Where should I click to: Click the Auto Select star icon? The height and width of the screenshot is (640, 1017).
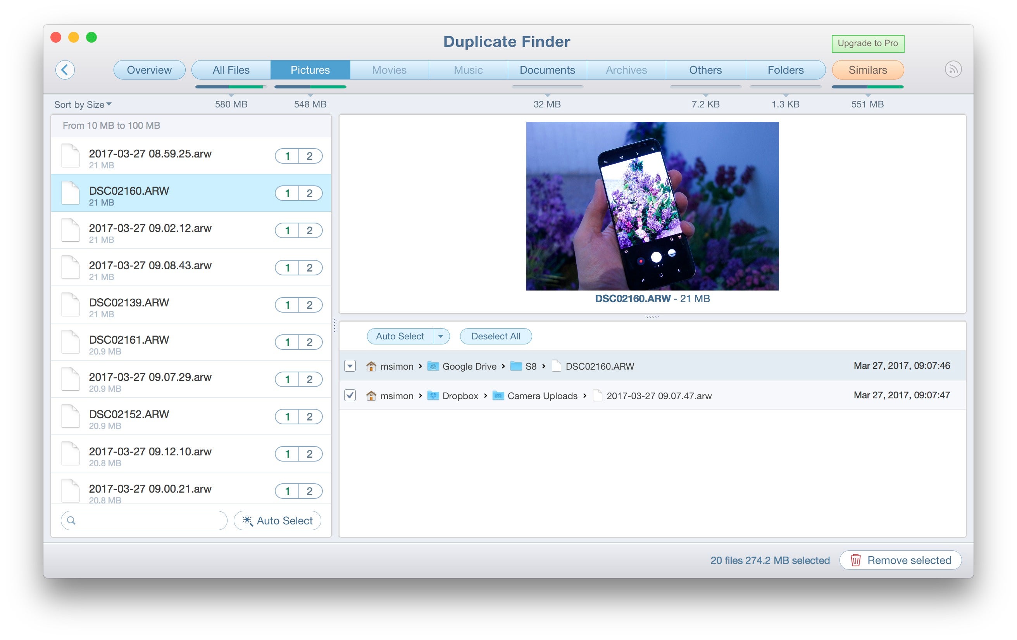247,521
